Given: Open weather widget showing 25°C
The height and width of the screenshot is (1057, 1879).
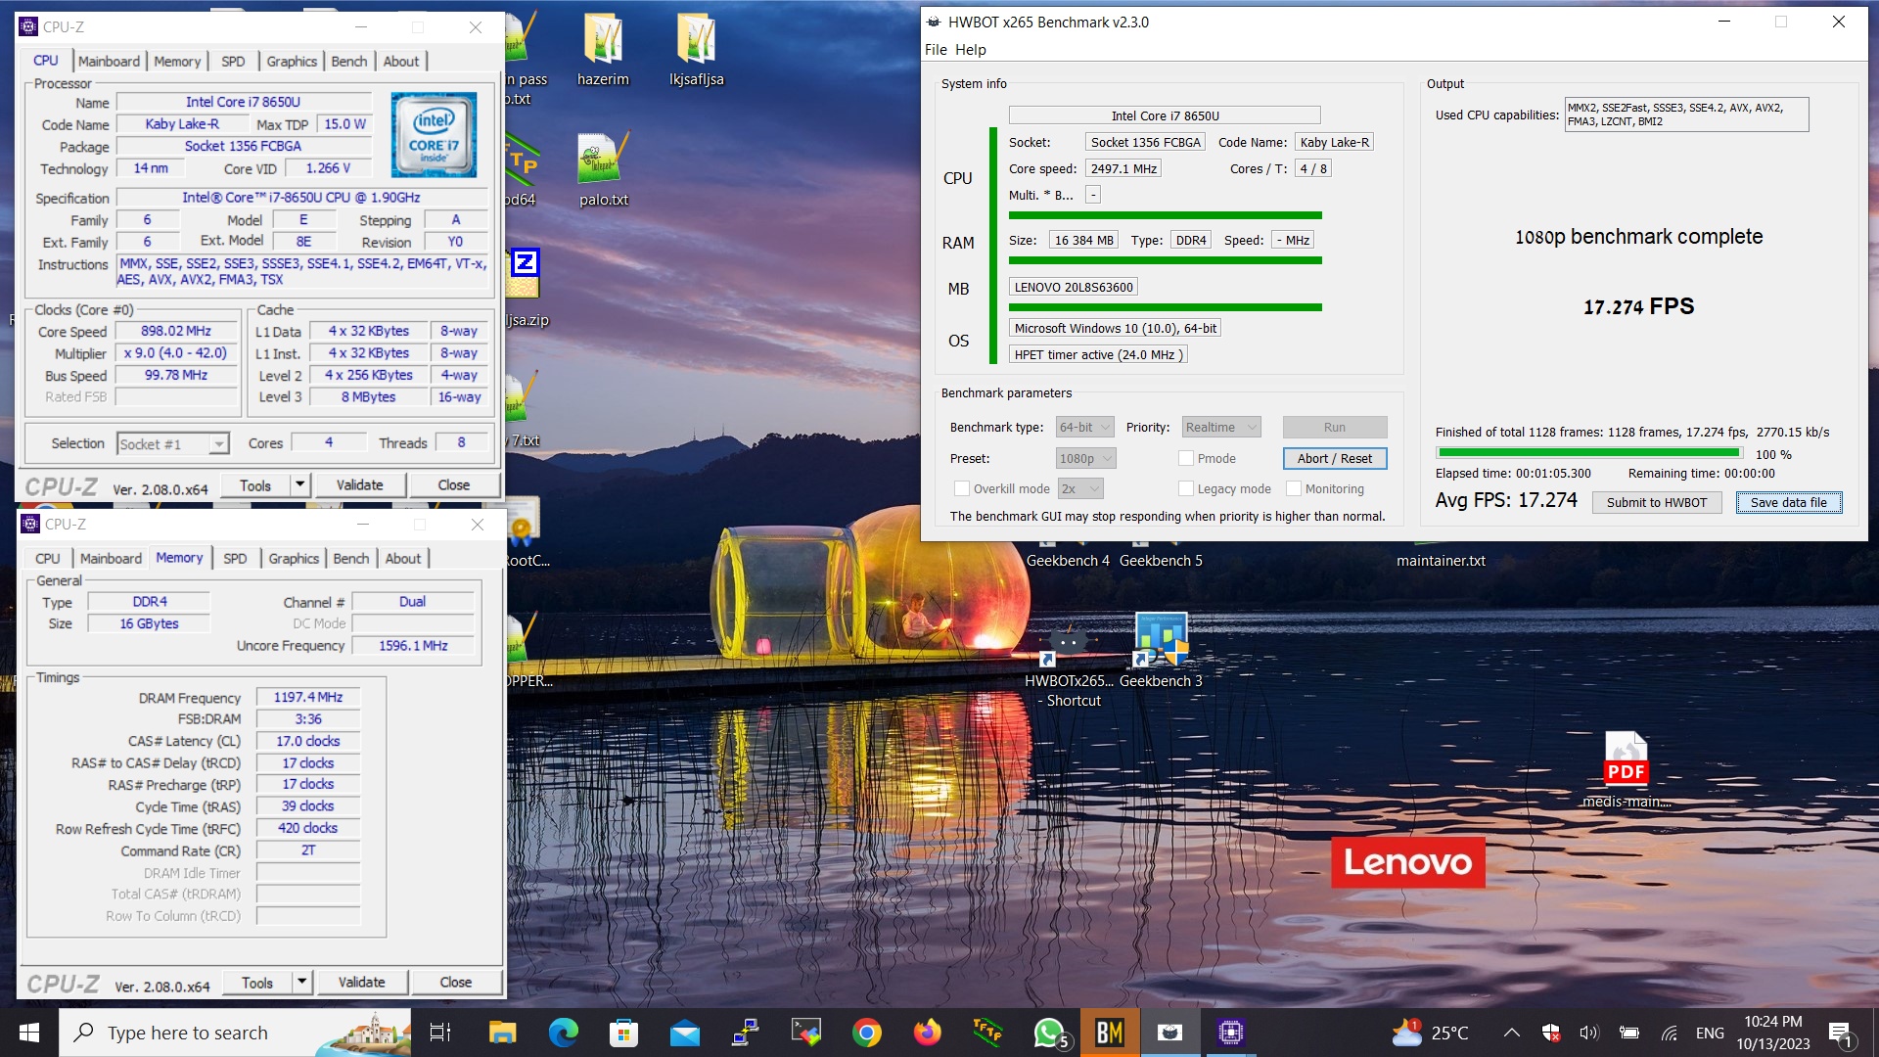Looking at the screenshot, I should point(1430,1033).
